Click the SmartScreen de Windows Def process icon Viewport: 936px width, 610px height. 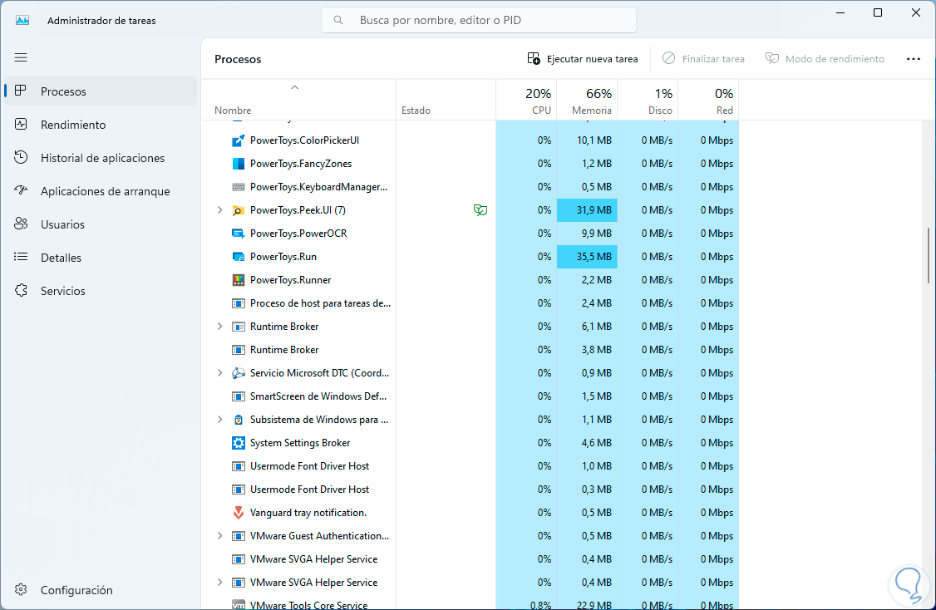click(239, 396)
